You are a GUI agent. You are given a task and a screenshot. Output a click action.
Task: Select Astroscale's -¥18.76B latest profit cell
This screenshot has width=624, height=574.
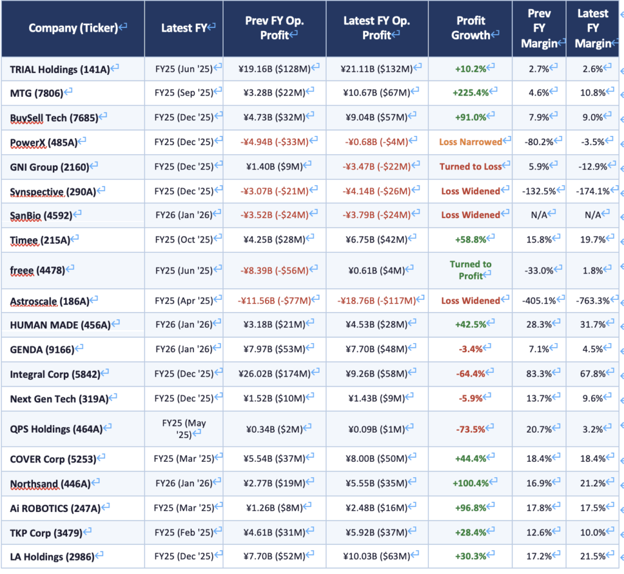377,300
